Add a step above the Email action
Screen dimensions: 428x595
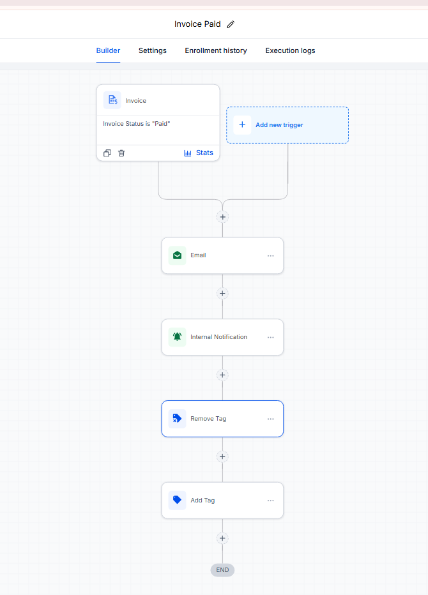(x=222, y=217)
